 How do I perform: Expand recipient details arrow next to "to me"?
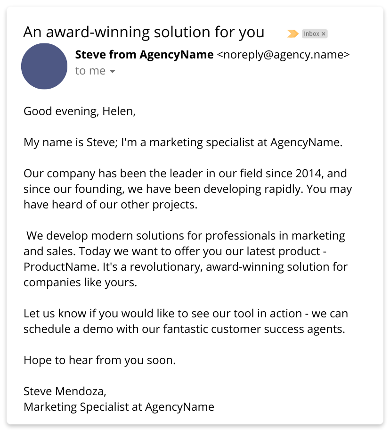pos(112,72)
